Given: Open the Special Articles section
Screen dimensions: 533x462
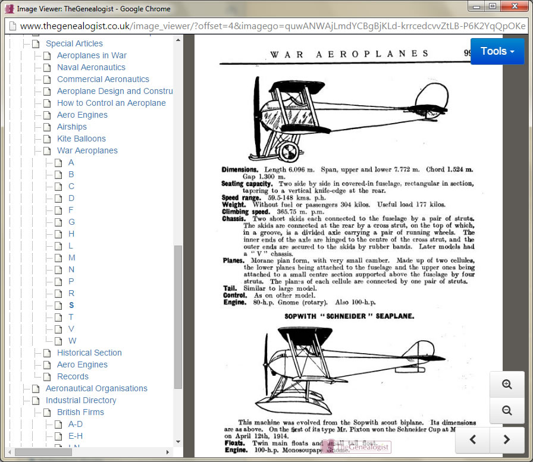Looking at the screenshot, I should point(74,43).
